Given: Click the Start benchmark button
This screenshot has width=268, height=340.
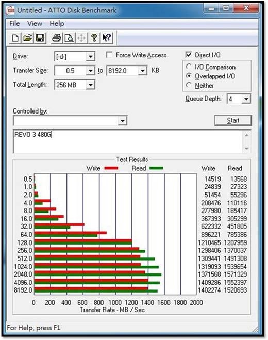Looking at the screenshot, I should click(x=233, y=120).
